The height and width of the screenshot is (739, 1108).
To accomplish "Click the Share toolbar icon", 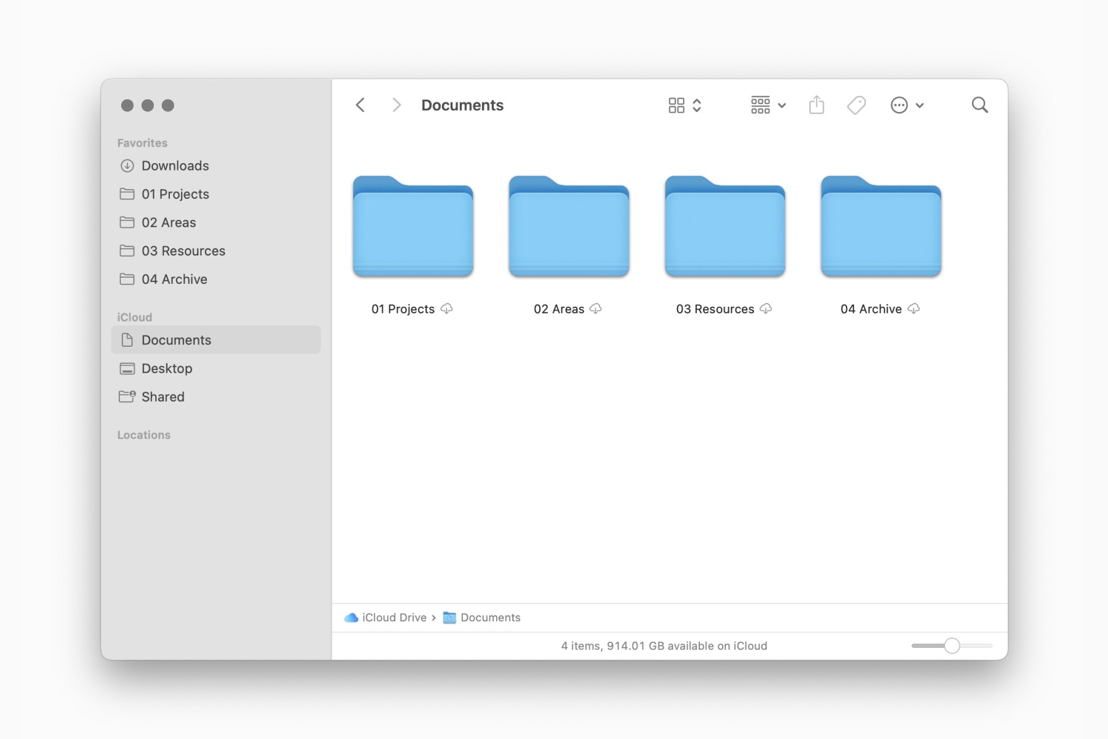I will [817, 105].
